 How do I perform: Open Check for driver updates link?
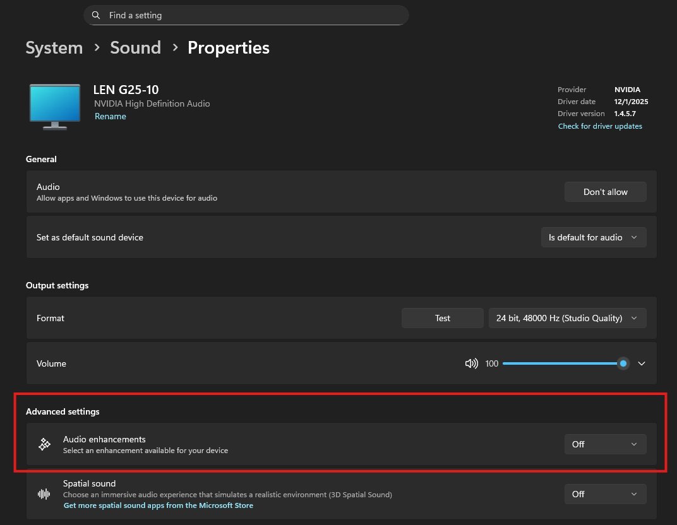tap(600, 126)
